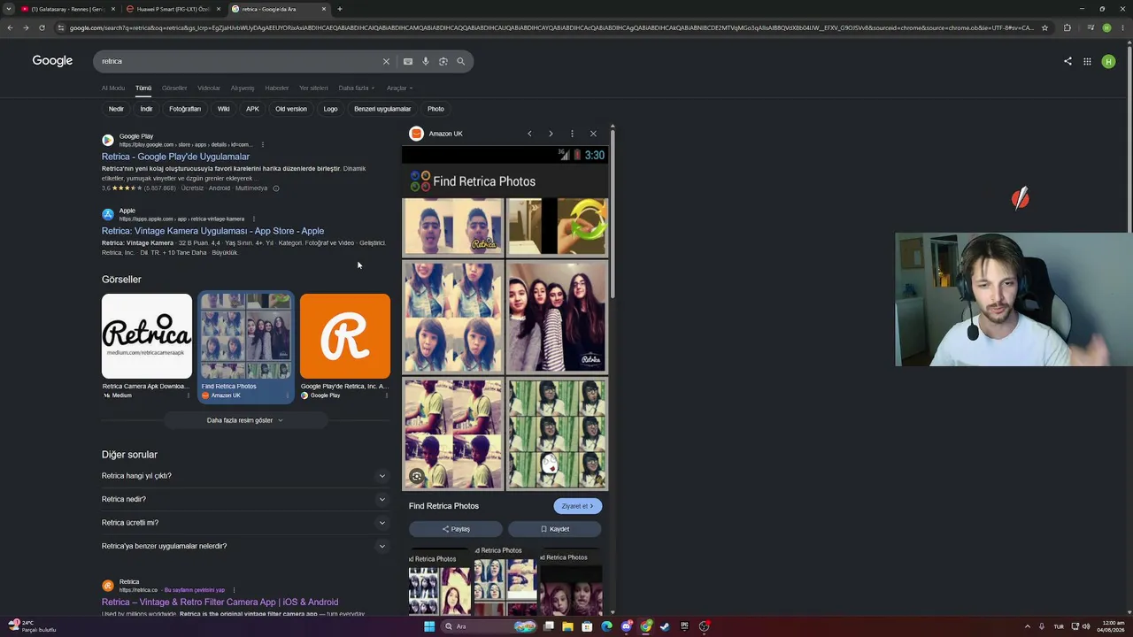The image size is (1133, 637).
Task: Start voice search with the microphone icon
Action: 426,61
